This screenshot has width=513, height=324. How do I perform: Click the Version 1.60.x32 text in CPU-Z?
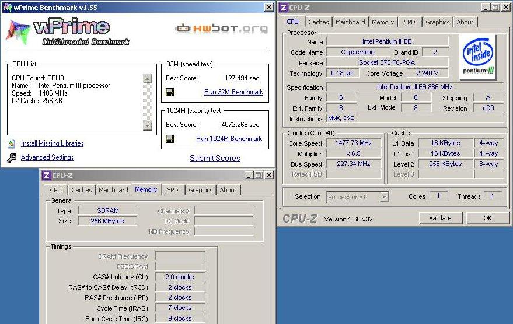coord(348,219)
